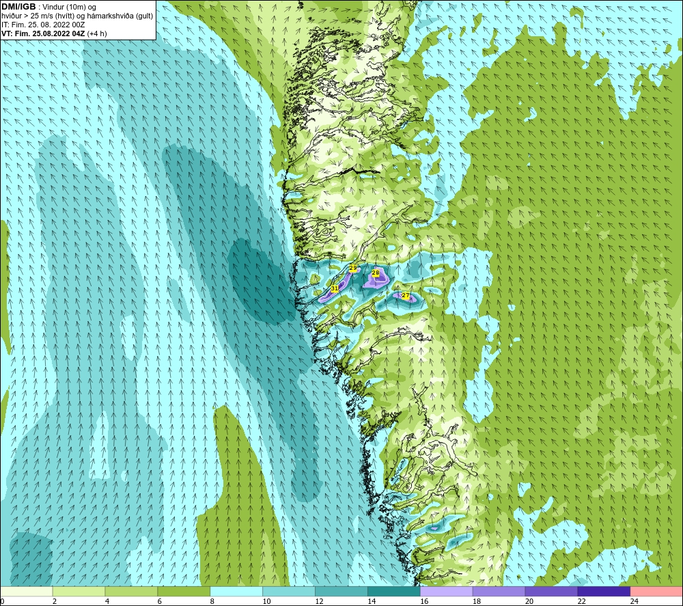
Task: Pick the dark teal 14–16 m/s swatch
Action: (394, 591)
